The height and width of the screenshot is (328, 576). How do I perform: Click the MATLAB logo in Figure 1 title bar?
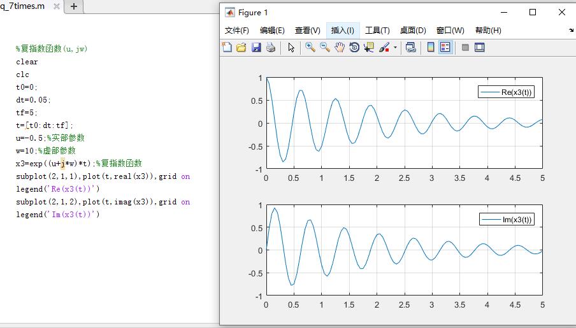pos(230,13)
